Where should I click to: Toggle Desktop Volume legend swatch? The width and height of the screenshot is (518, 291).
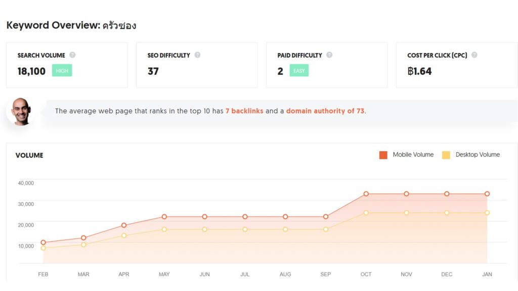point(446,155)
